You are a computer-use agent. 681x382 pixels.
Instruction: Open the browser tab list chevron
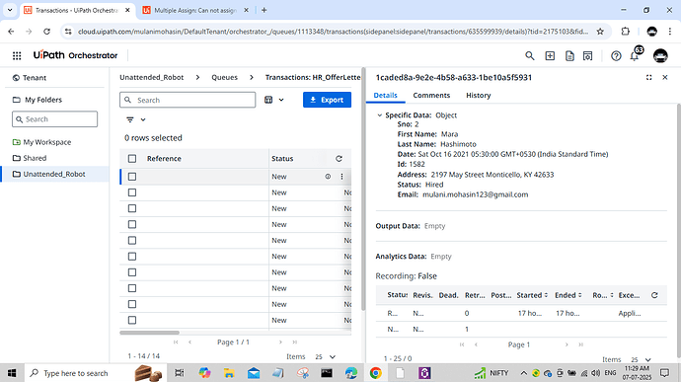(10, 10)
